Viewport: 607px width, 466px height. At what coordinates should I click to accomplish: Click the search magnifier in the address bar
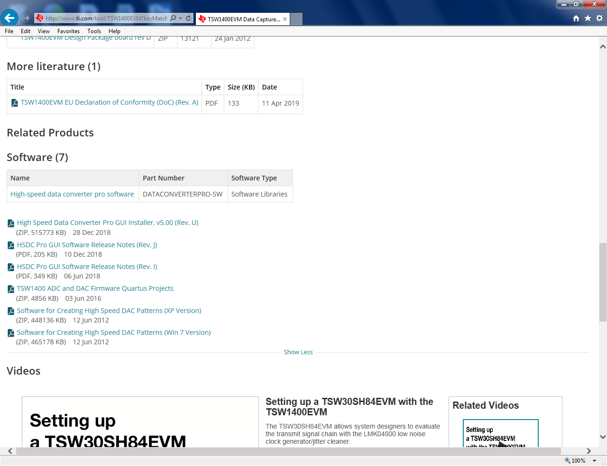173,18
